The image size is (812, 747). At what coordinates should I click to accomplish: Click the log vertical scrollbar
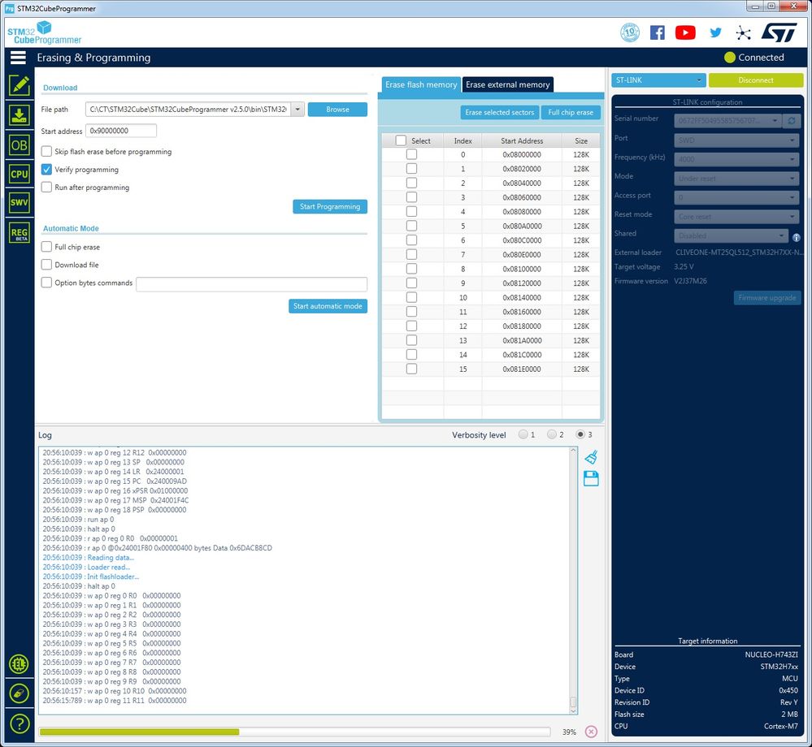click(573, 580)
